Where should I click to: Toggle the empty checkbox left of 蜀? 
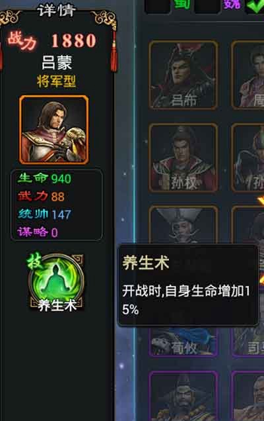coord(158,7)
